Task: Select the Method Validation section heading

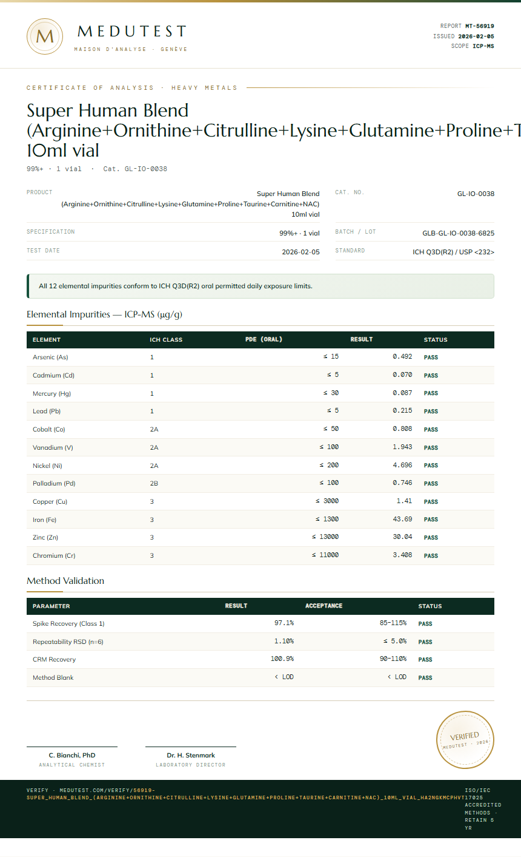Action: pyautogui.click(x=65, y=581)
